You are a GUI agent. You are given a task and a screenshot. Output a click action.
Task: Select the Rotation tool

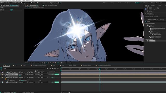14,3
